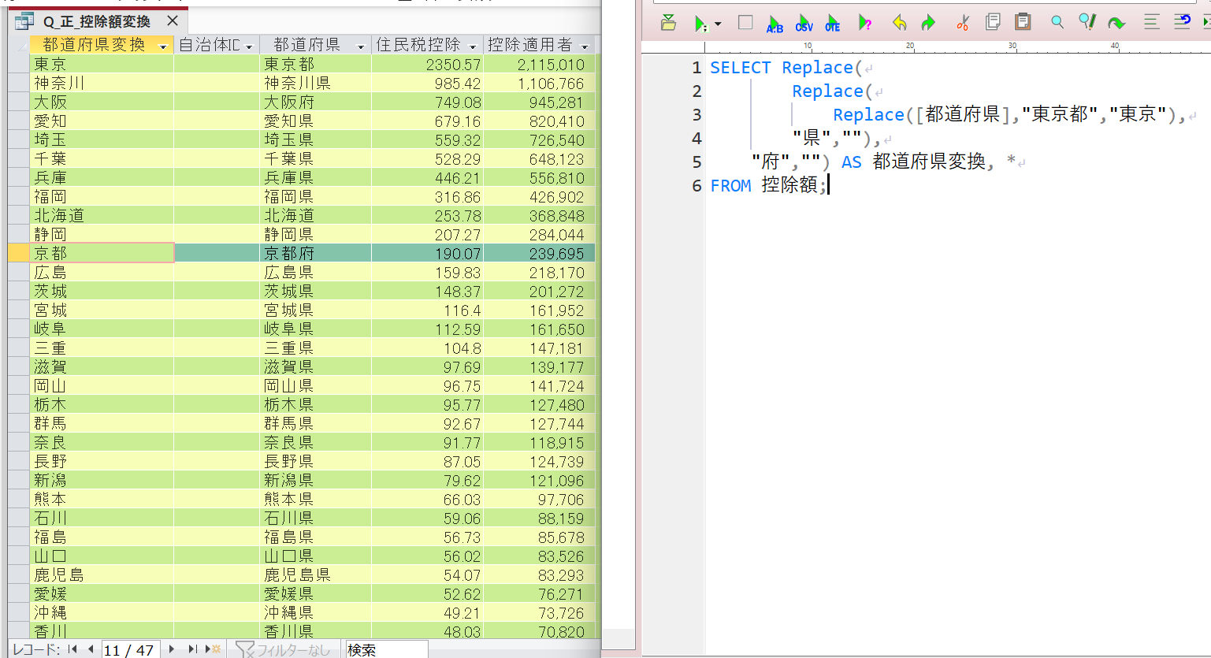Screen dimensions: 1211x658
Task: Click the 京都府 cell
Action: pos(315,253)
